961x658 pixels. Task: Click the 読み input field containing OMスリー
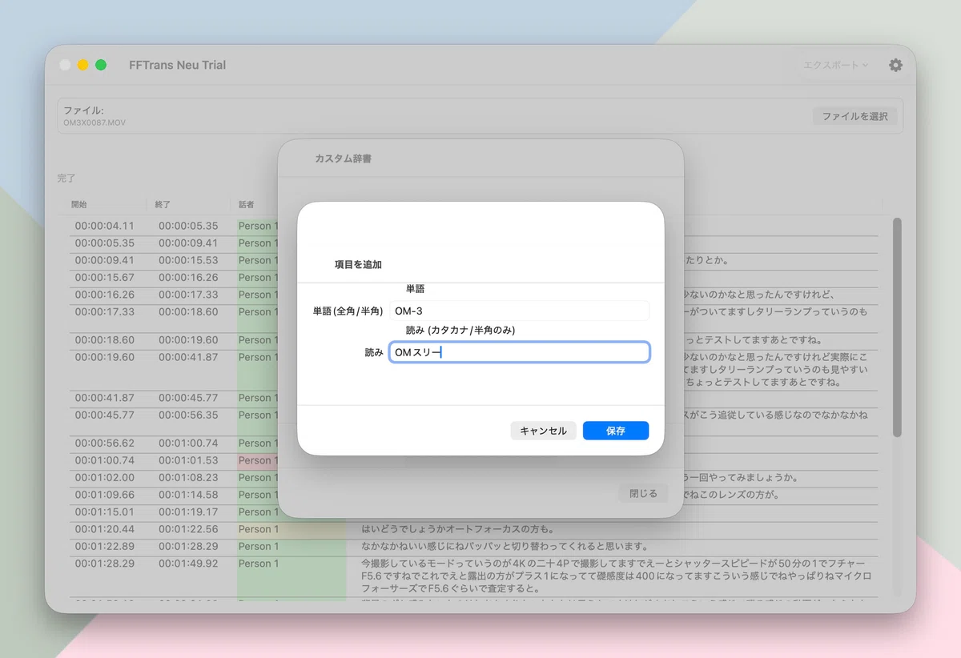click(519, 352)
